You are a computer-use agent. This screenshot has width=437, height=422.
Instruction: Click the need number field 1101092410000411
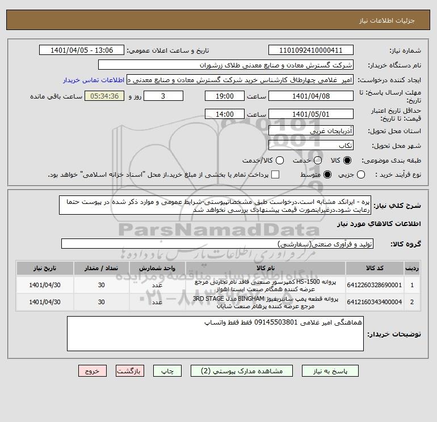(311, 50)
